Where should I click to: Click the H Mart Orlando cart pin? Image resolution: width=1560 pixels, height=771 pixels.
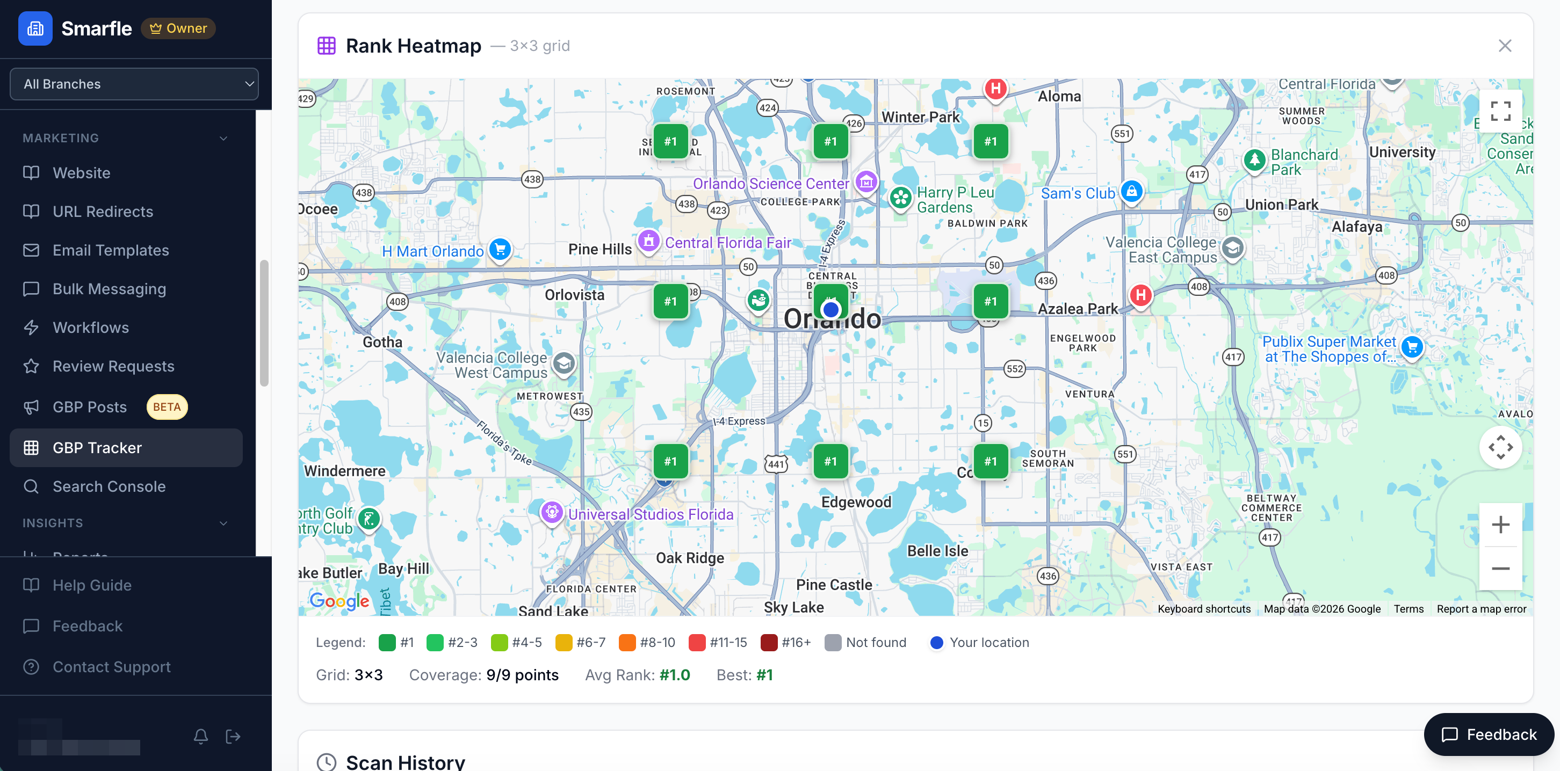click(500, 249)
